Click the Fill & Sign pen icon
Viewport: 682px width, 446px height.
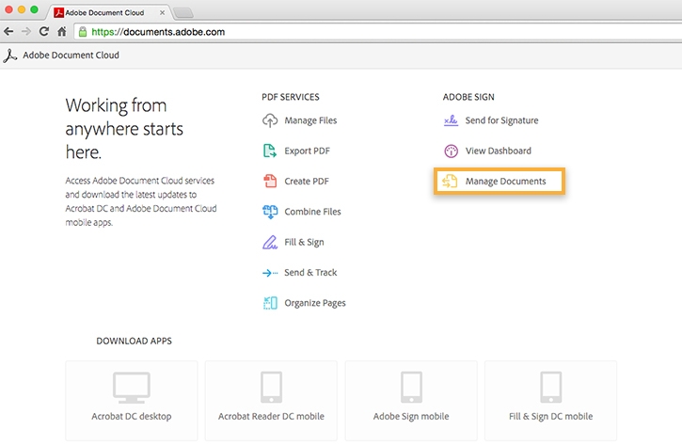click(x=270, y=242)
